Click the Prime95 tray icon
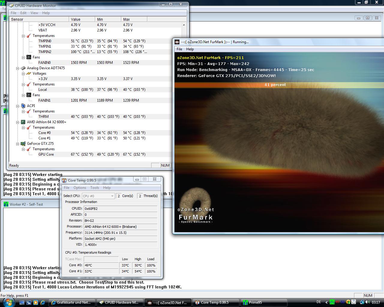 coord(332,302)
